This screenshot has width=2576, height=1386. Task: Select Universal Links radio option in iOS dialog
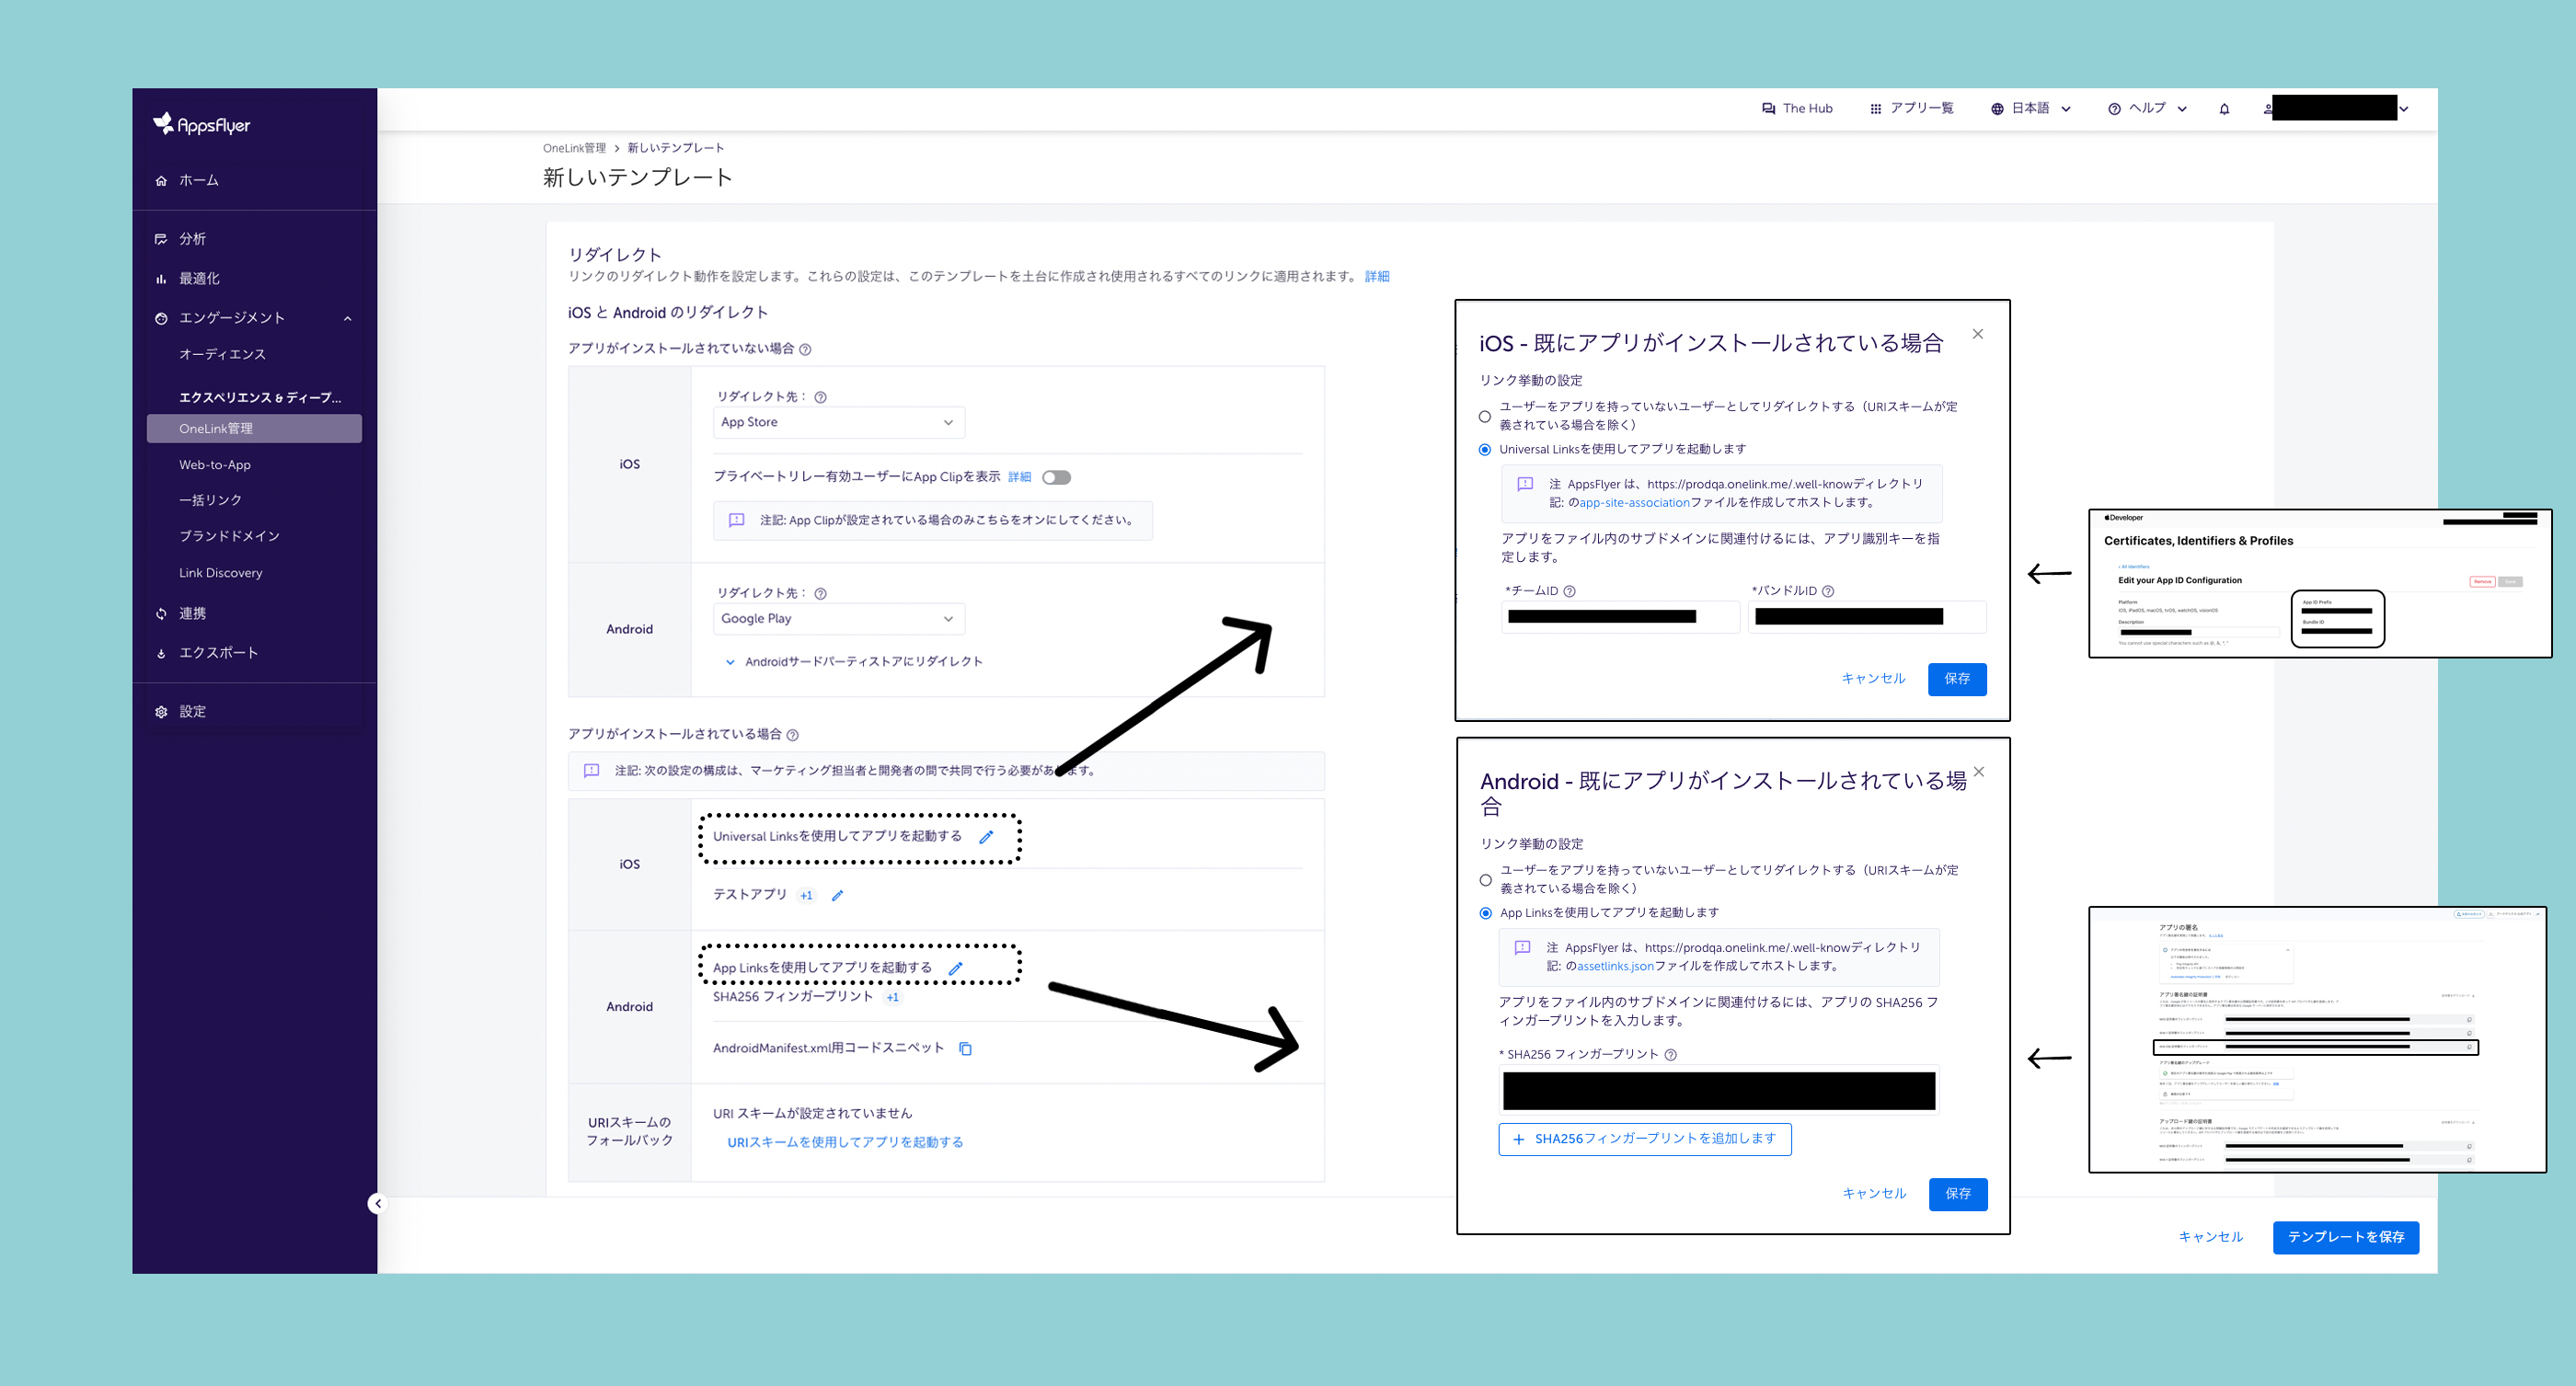tap(1484, 450)
